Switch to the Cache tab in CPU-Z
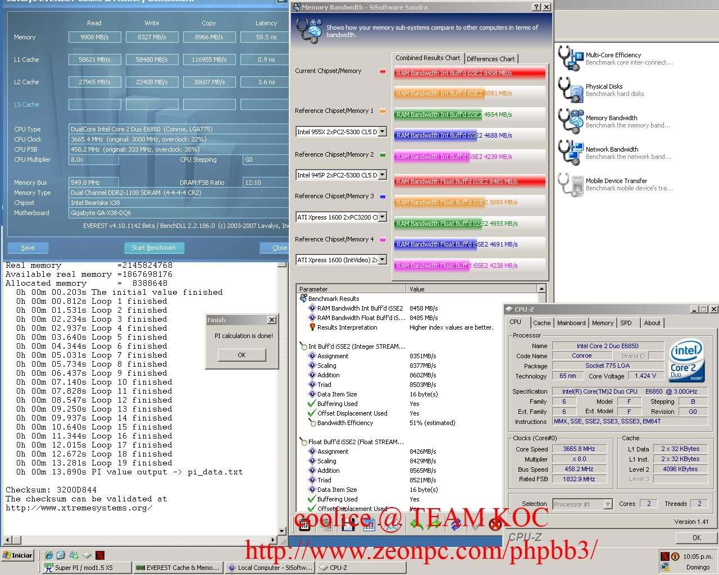The image size is (719, 575). (x=541, y=323)
